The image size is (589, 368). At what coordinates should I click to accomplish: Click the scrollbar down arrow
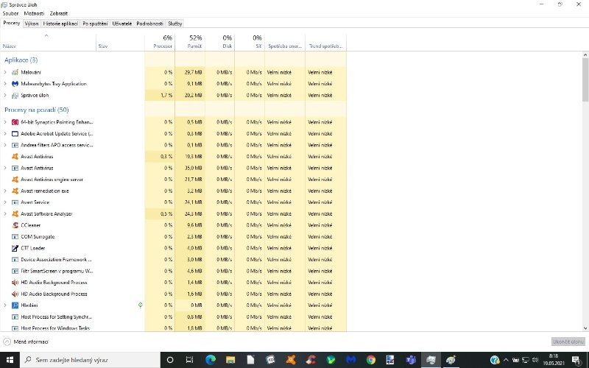click(x=585, y=328)
